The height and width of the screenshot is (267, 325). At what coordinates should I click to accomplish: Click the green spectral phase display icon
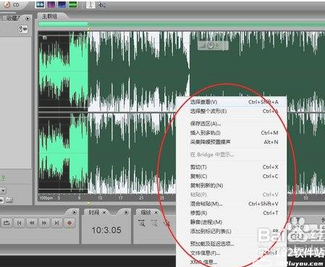[x=73, y=4]
